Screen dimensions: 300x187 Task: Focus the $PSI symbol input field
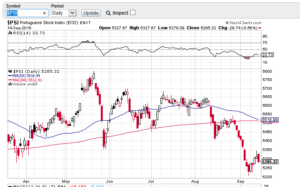tap(27, 13)
